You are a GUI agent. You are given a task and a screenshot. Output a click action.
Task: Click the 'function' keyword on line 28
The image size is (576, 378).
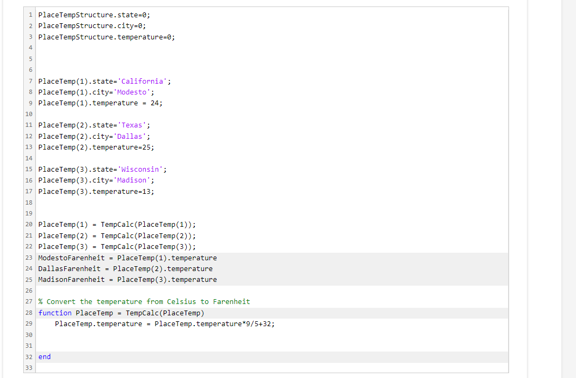[x=55, y=313]
